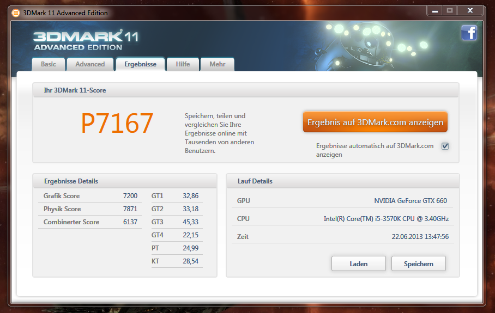Maximize the 3DMark 11 window
The image size is (495, 313).
click(450, 11)
